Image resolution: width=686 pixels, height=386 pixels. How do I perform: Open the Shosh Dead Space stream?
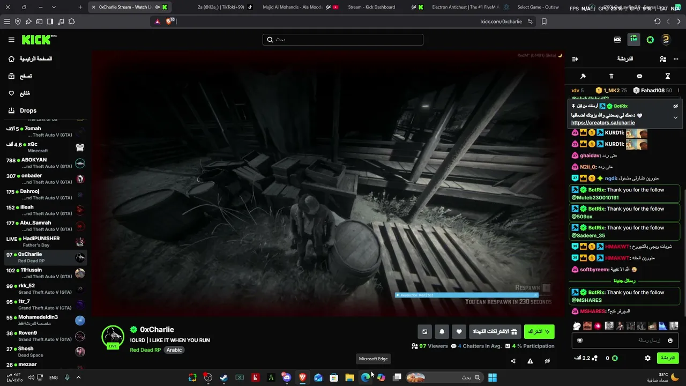(x=46, y=352)
